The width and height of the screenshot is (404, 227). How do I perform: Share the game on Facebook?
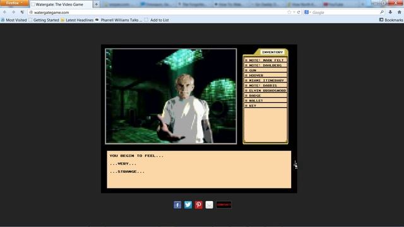coord(177,205)
